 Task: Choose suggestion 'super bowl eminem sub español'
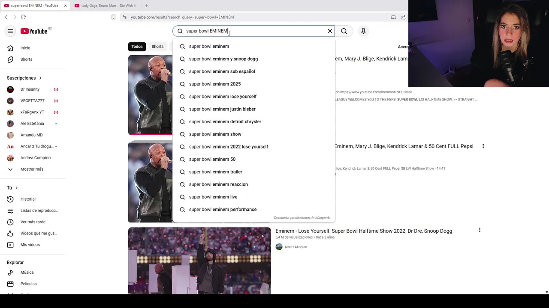tap(253, 71)
